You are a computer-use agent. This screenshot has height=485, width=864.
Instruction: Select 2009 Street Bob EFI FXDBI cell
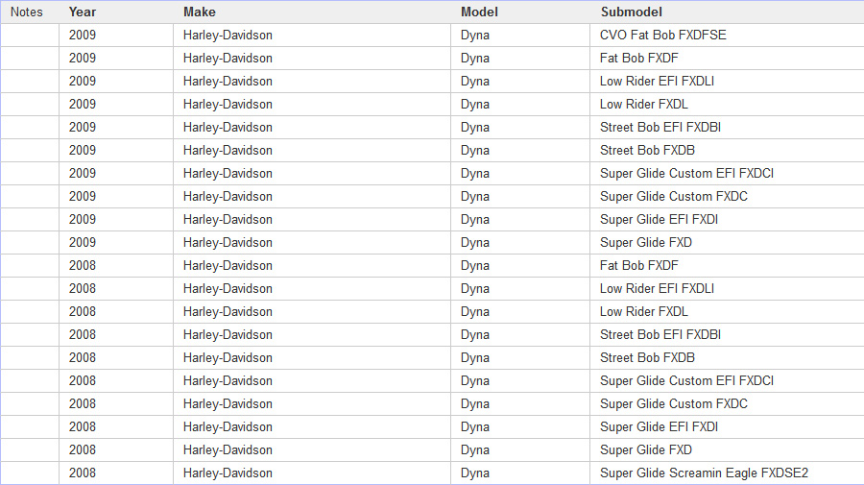[x=660, y=127]
